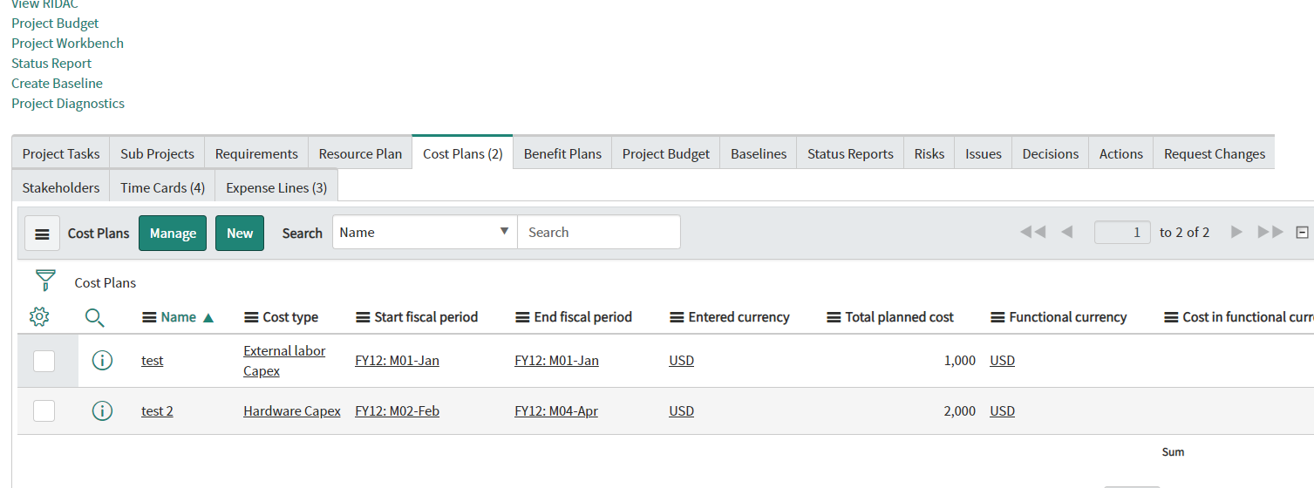Switch to Status Reports tab
Viewport: 1314px width, 488px height.
point(850,154)
